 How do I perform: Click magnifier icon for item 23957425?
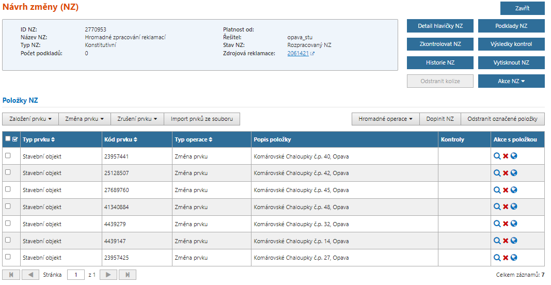497,258
